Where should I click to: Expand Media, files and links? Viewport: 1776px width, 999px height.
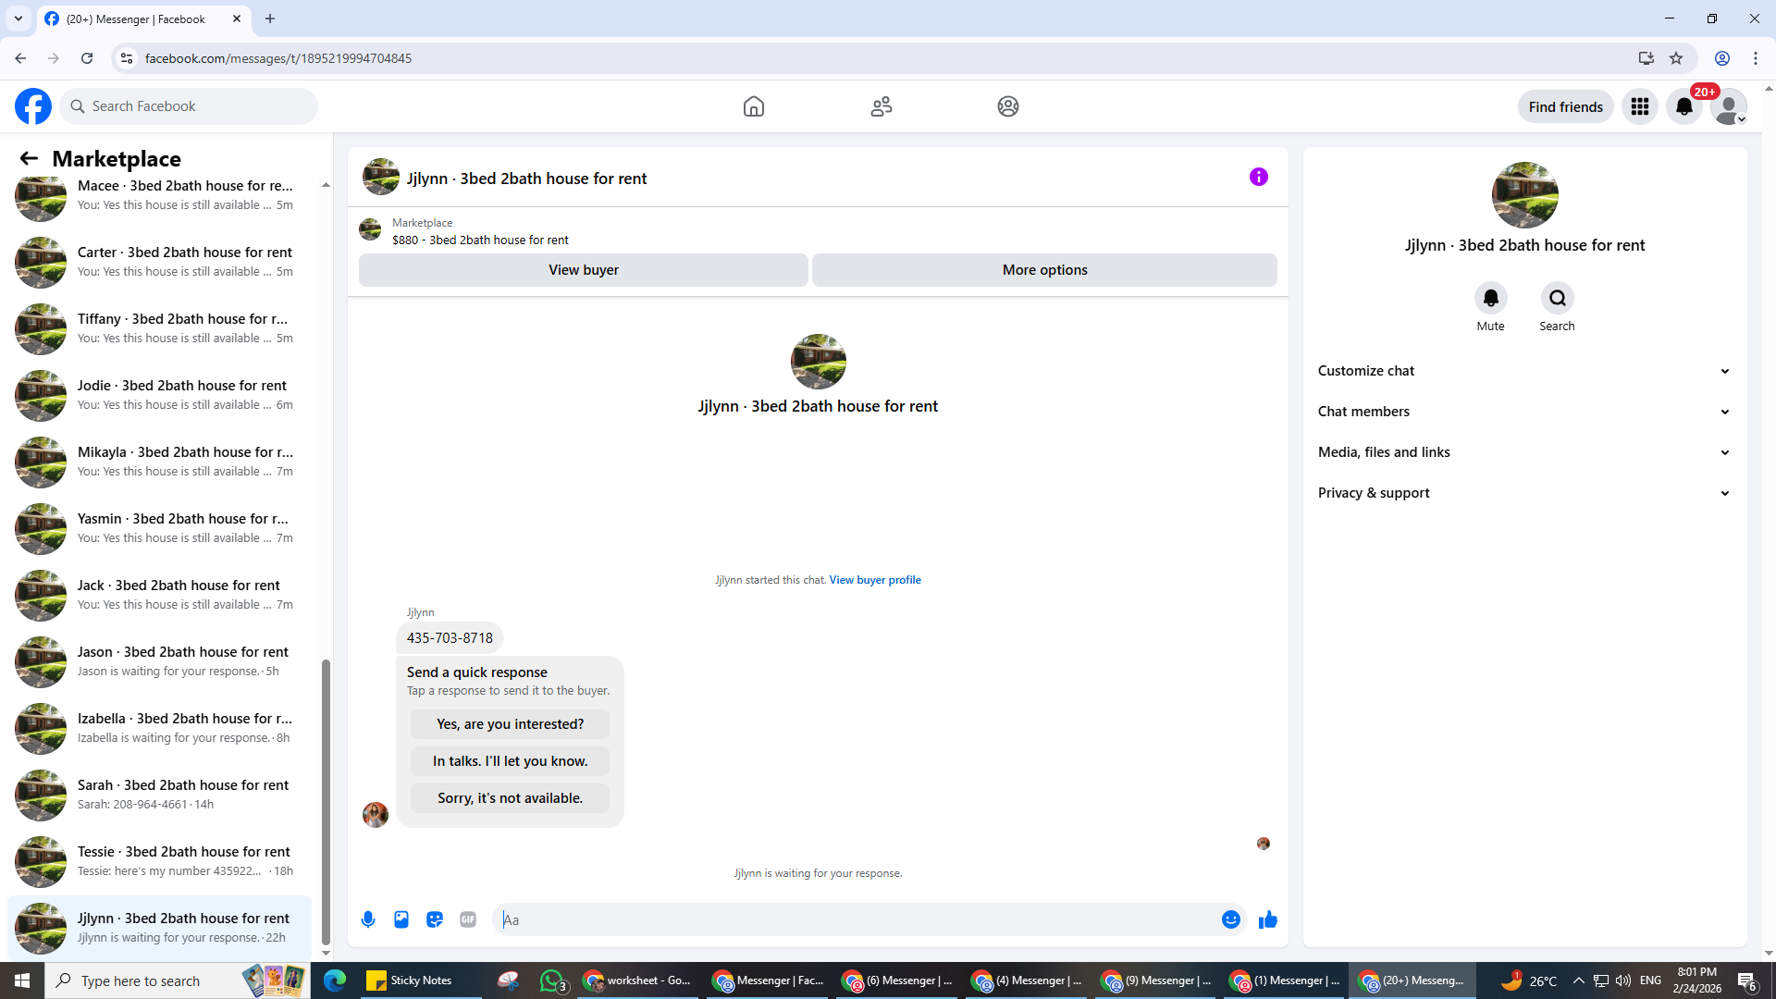[1523, 452]
